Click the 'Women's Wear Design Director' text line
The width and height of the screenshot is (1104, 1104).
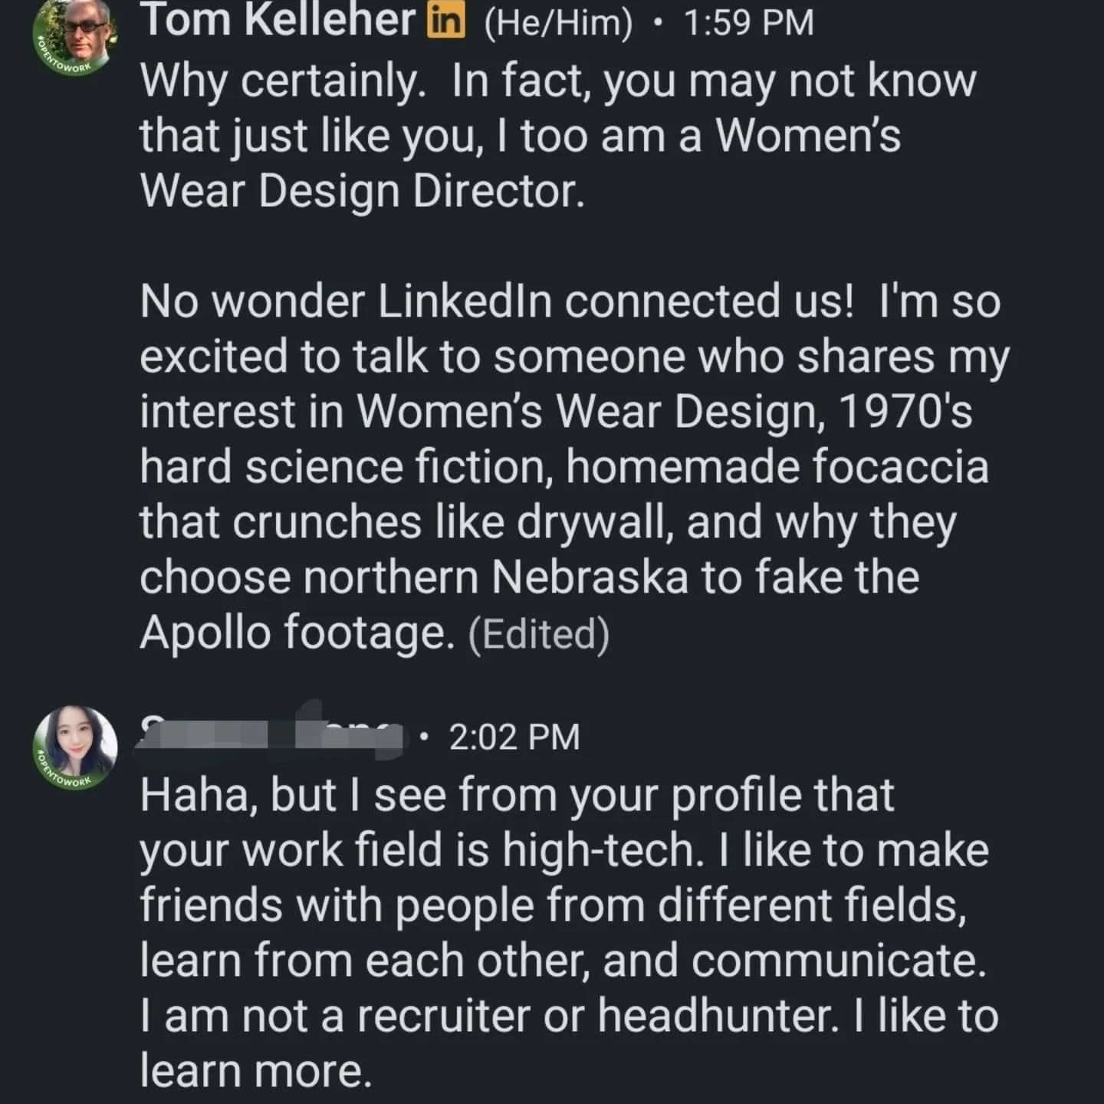pyautogui.click(x=363, y=191)
